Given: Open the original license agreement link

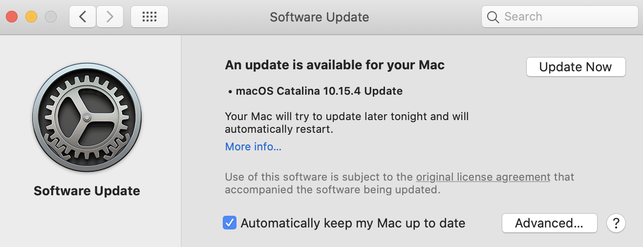Looking at the screenshot, I should tap(483, 177).
